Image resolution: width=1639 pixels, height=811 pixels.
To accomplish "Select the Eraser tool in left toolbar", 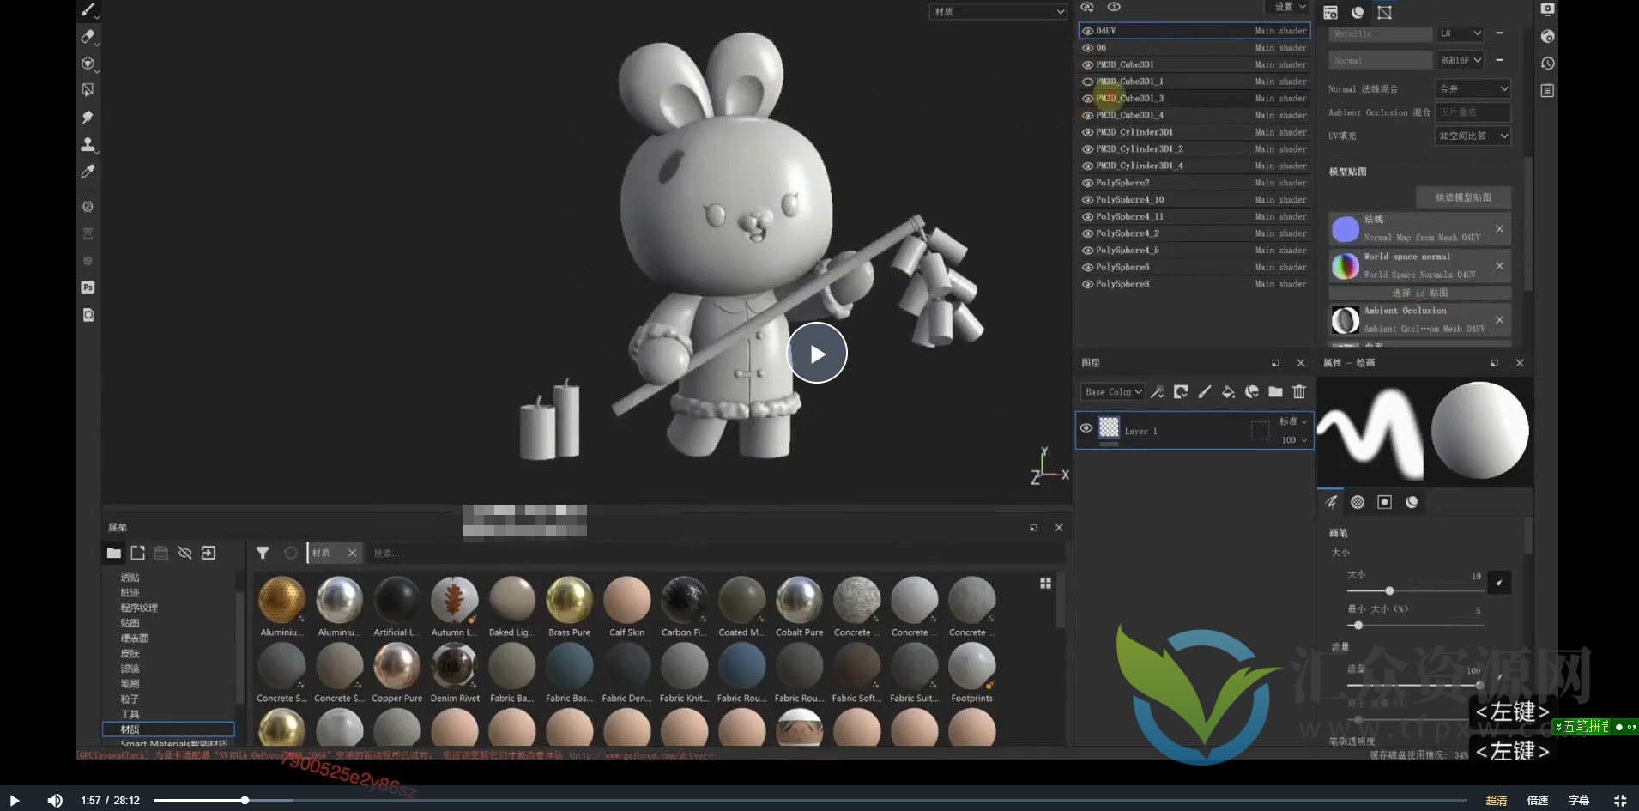I will click(x=88, y=36).
